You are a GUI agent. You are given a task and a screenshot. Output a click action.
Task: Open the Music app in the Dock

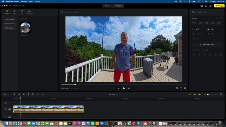coord(75,123)
